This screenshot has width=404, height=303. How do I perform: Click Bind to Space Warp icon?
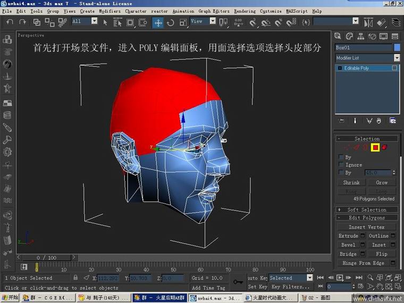click(x=62, y=22)
